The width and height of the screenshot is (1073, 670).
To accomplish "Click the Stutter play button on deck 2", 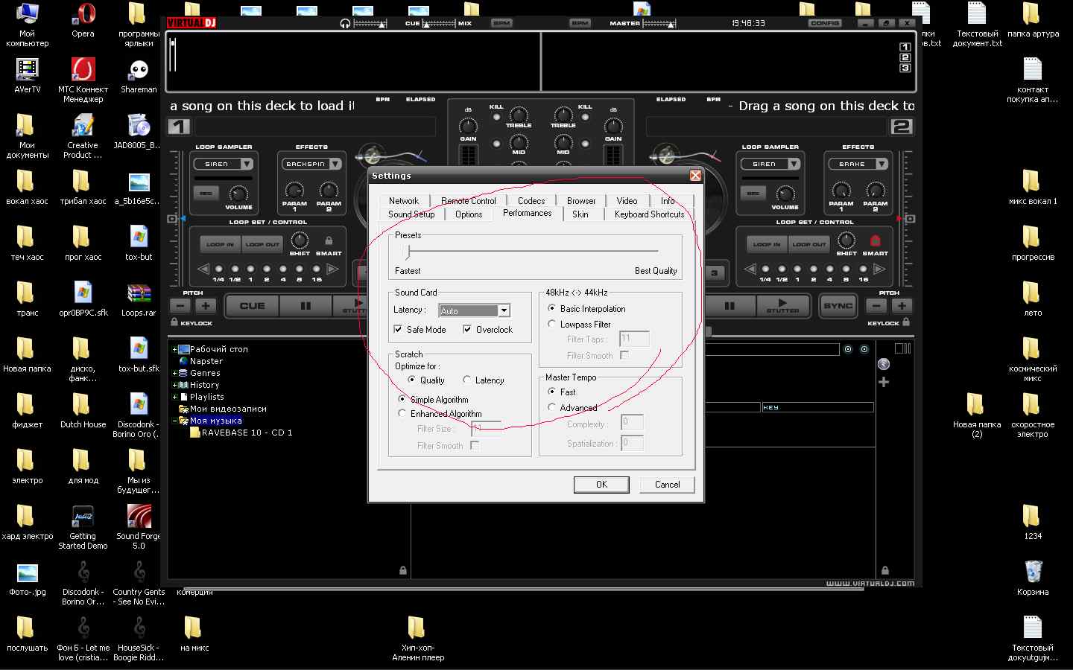I will coord(782,306).
